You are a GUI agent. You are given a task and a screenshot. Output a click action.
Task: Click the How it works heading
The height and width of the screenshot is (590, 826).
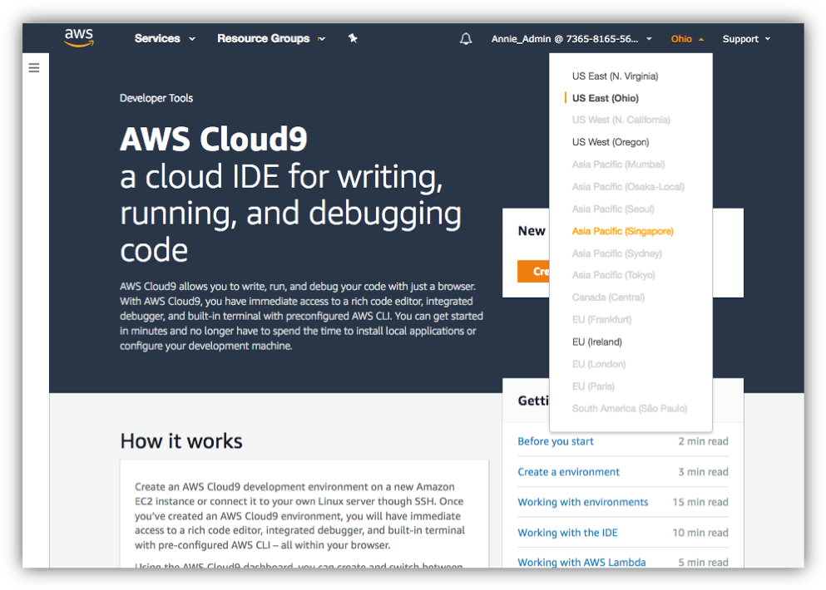(x=181, y=441)
